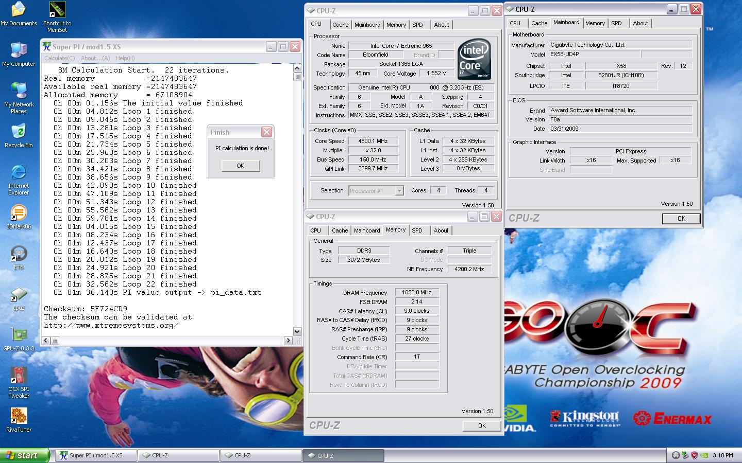Select Memory tab in CPU-Z Mainboard window
Screen dimensions: 742x463
click(595, 23)
